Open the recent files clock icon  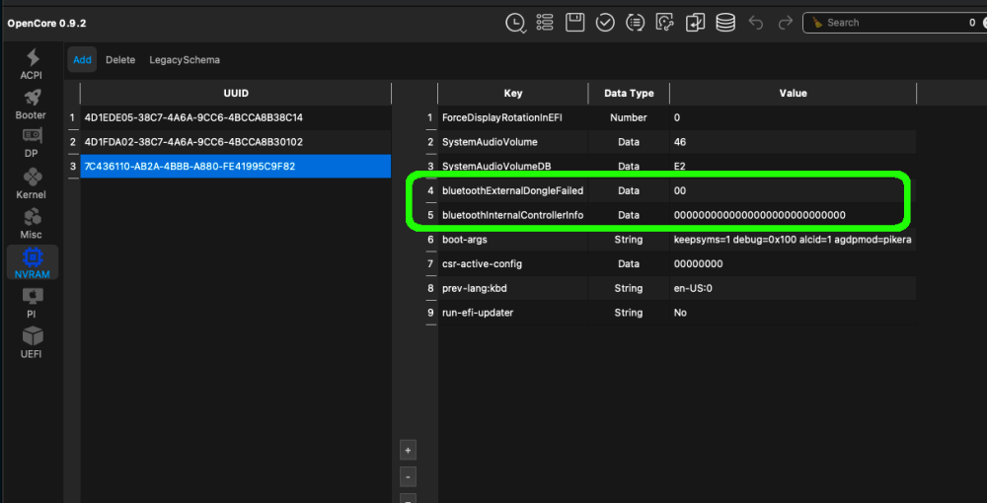click(515, 24)
